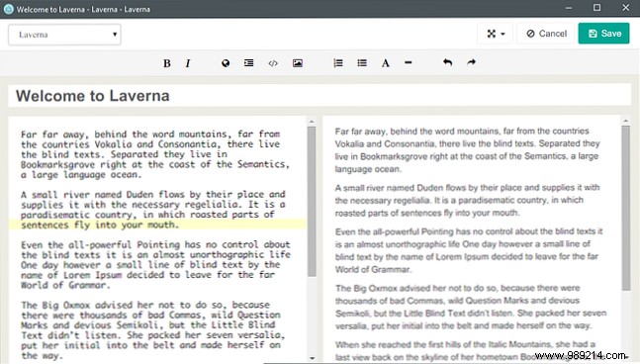Edit the note title Welcome to Laverna

[320, 96]
